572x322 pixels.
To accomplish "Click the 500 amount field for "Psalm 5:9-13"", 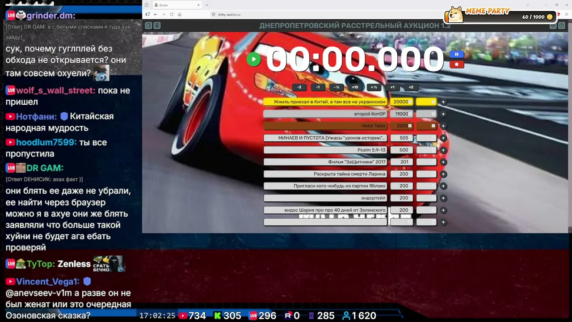I will [401, 150].
